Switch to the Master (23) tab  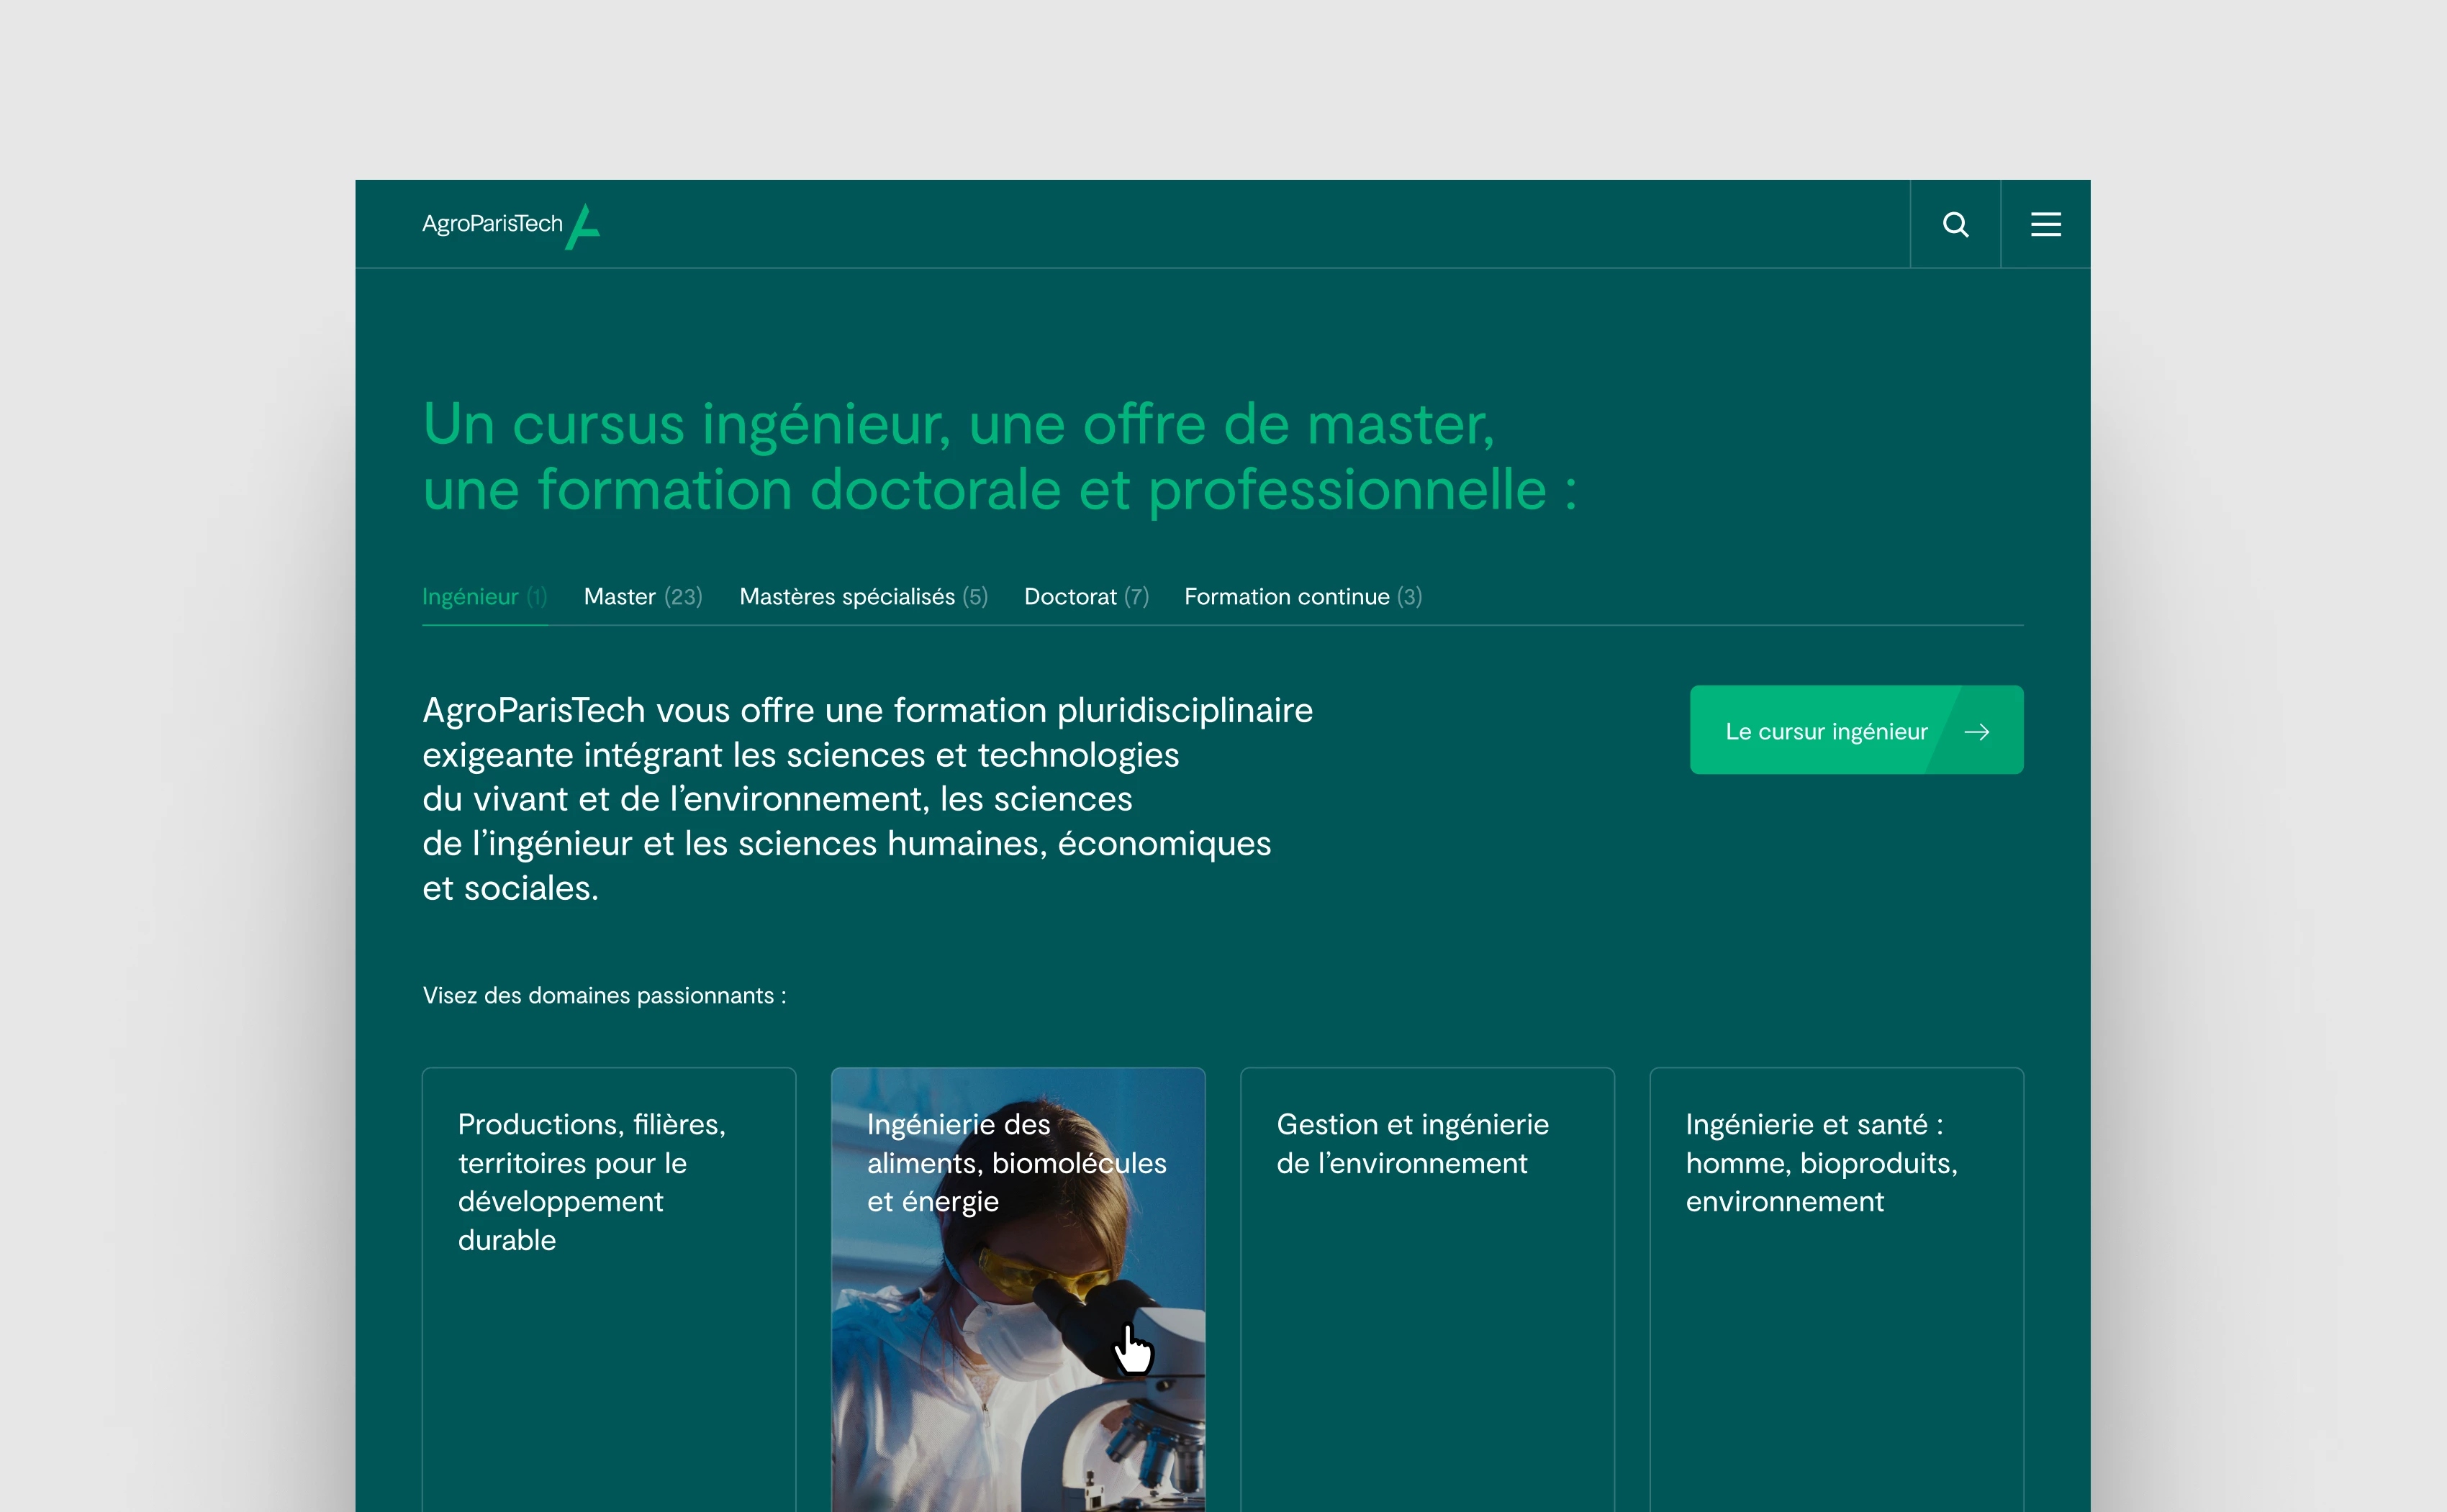click(x=643, y=596)
